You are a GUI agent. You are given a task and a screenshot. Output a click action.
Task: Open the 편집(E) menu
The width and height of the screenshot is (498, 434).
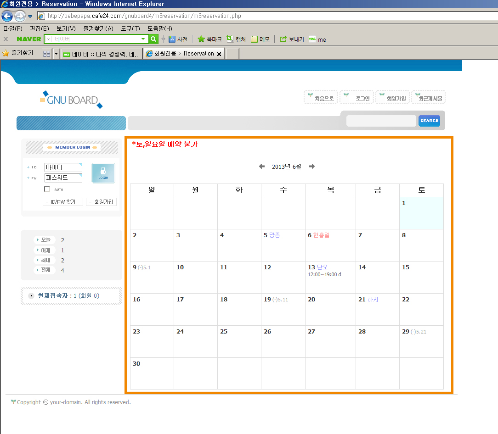click(x=40, y=28)
